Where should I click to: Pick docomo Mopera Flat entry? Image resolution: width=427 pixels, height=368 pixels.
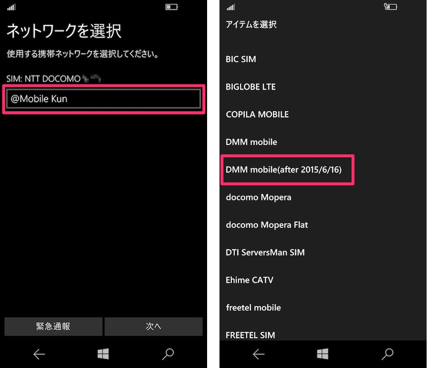[x=267, y=225]
